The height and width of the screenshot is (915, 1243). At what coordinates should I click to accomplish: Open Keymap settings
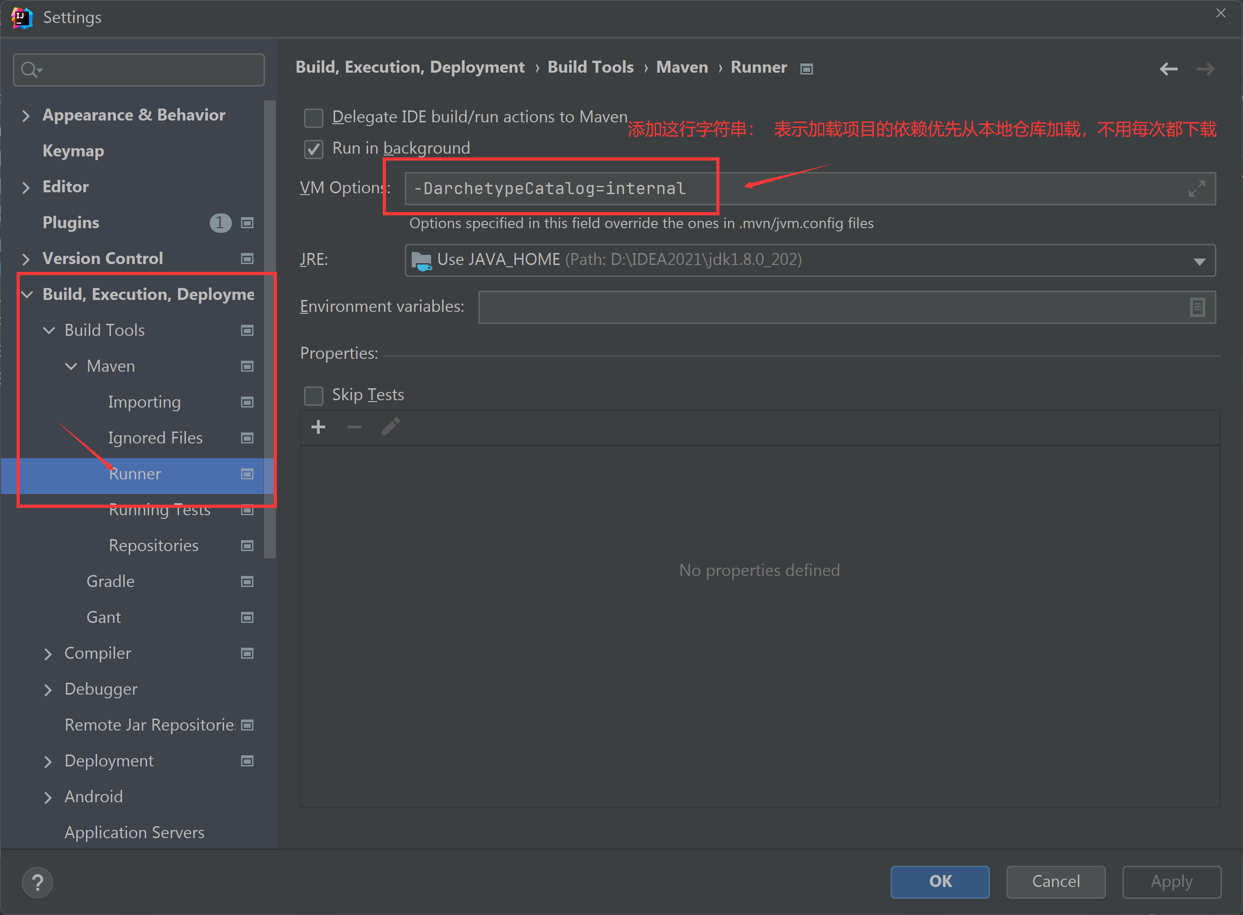click(x=73, y=151)
